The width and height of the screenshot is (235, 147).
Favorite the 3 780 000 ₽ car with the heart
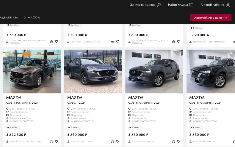(x=56, y=42)
